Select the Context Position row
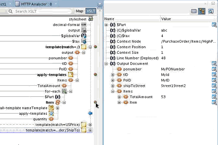This screenshot has width=218, height=145. [x=160, y=47]
